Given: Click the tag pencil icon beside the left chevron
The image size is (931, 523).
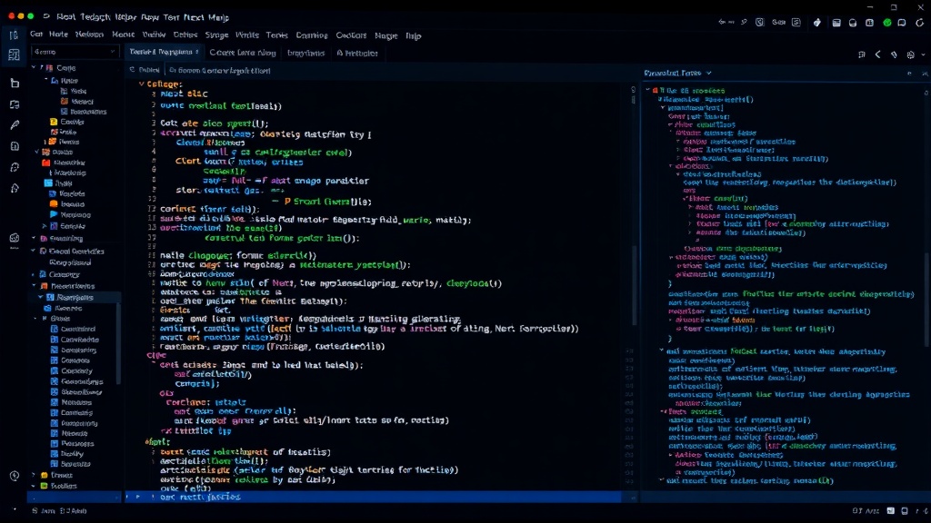Looking at the screenshot, I should (x=894, y=54).
